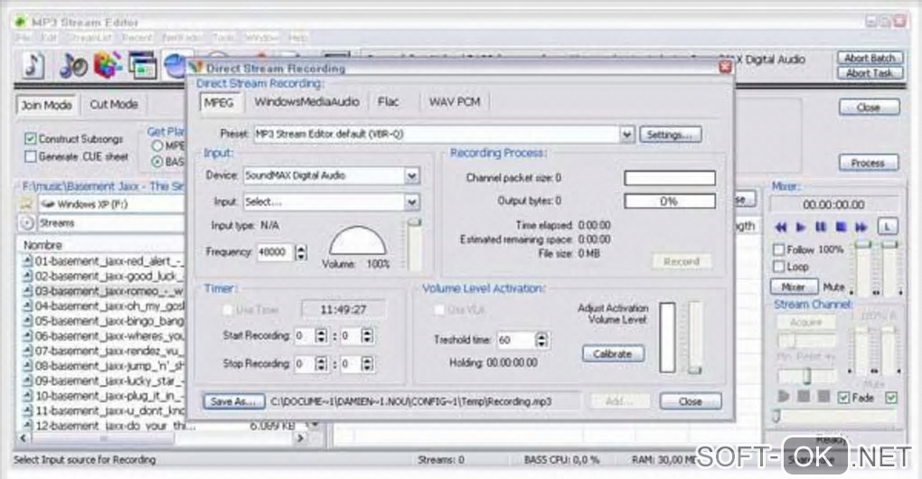Open the Tools menu
The height and width of the screenshot is (479, 922).
[x=223, y=38]
